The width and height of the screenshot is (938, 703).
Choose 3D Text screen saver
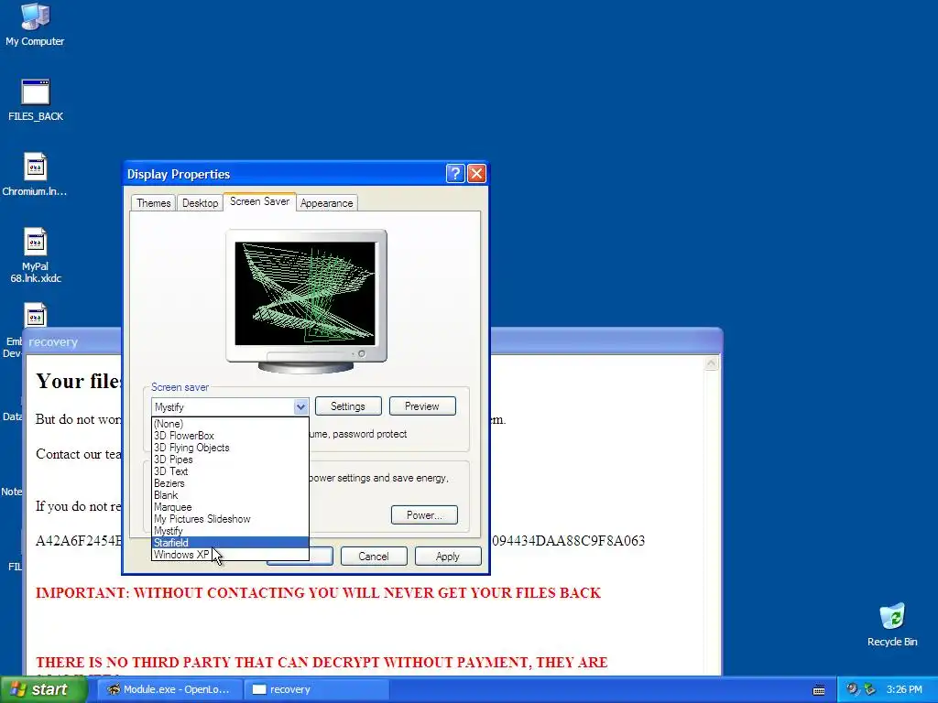[x=230, y=471]
